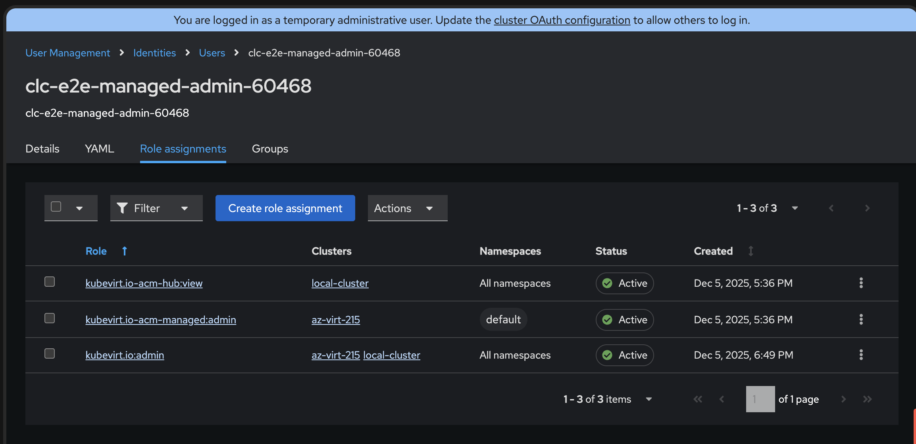The image size is (916, 444).
Task: Click the Role column sort arrow
Action: click(x=124, y=251)
